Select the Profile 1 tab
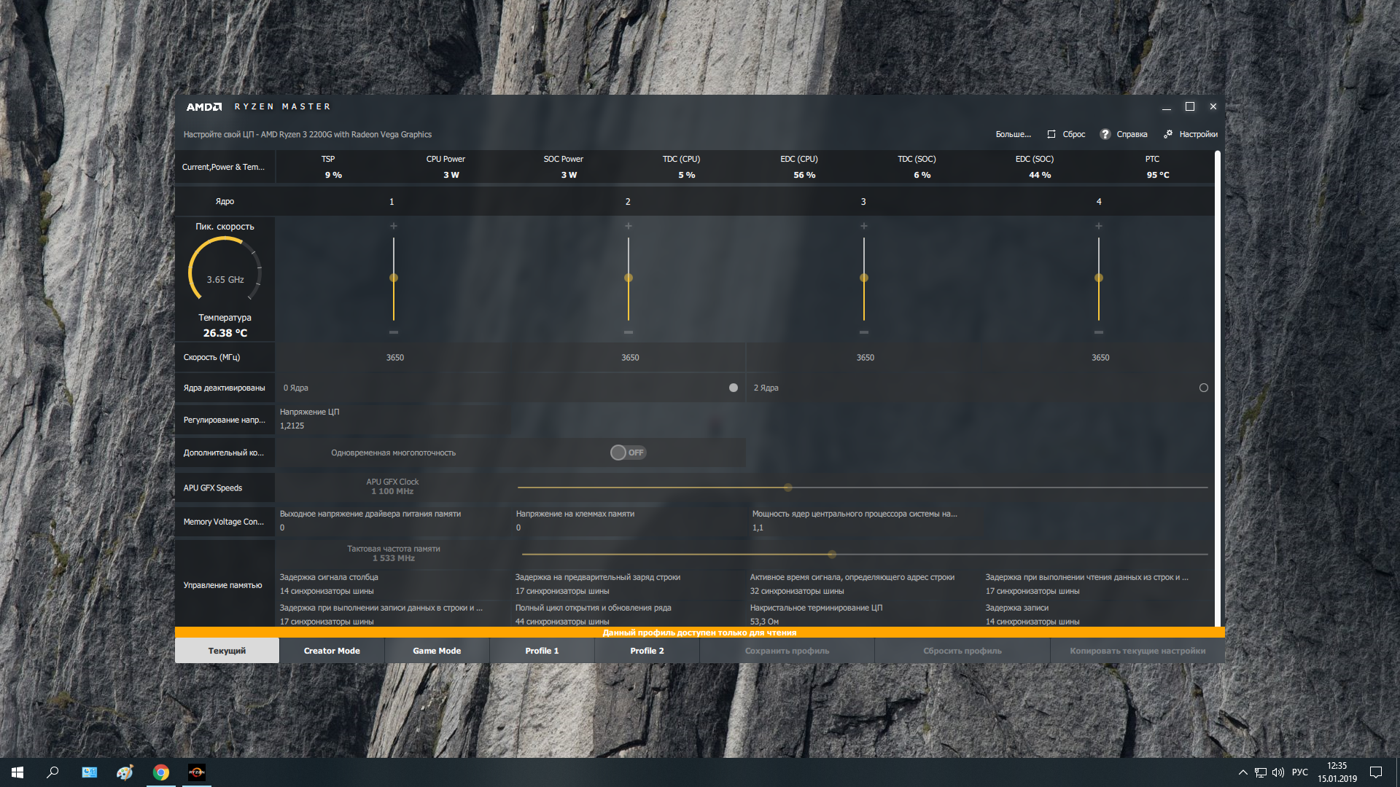 542,651
